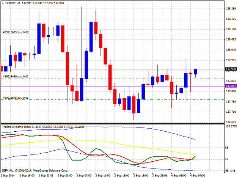
Task: Click time axis label 3 Sep 15:00
Action: tap(122, 176)
